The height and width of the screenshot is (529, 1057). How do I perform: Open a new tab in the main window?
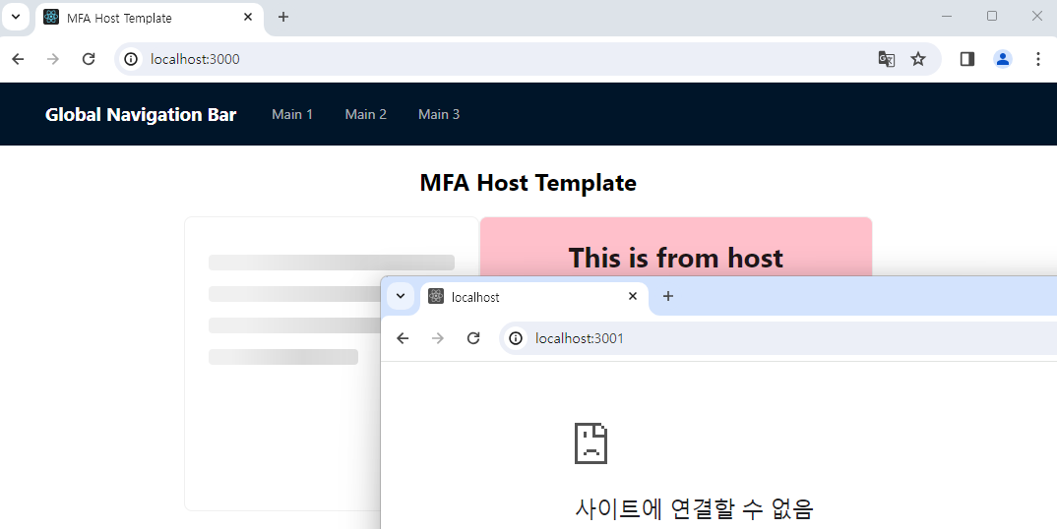[x=283, y=17]
